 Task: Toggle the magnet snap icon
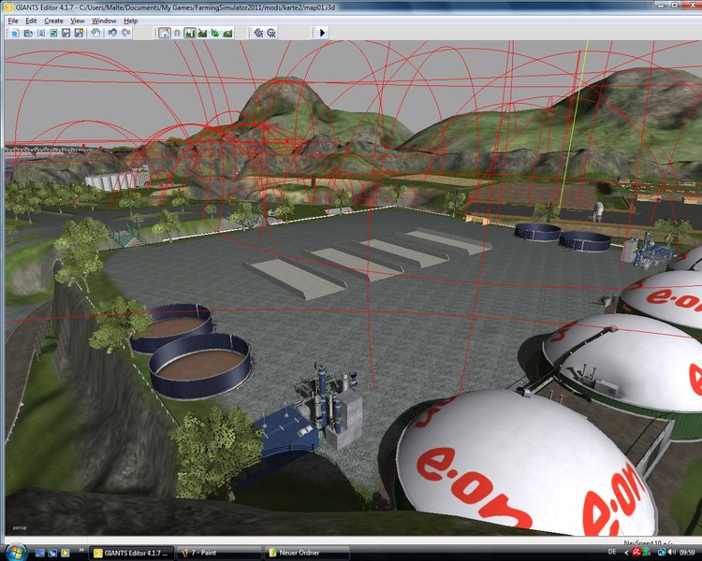(177, 33)
